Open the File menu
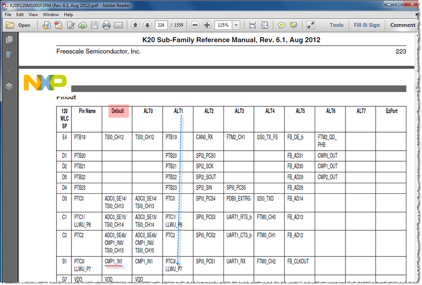This screenshot has height=285, width=422. (x=8, y=14)
